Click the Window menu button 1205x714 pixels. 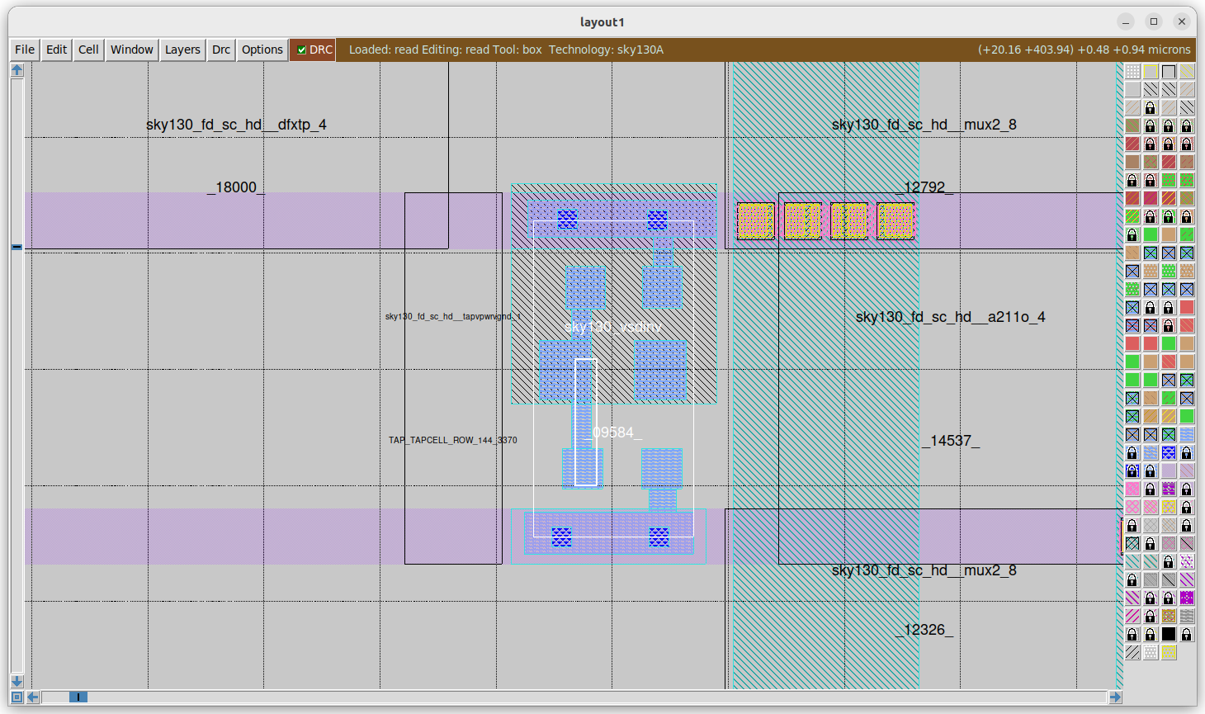tap(132, 50)
